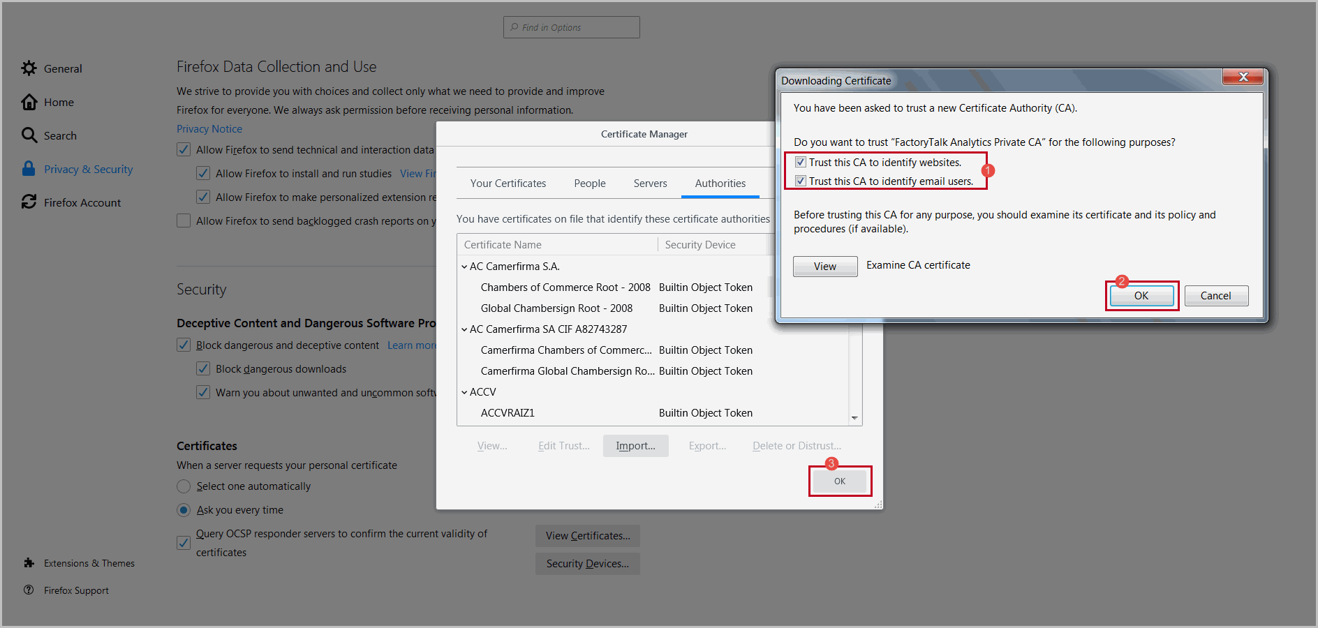Select the Ask you every time option
The image size is (1318, 628).
[x=184, y=510]
